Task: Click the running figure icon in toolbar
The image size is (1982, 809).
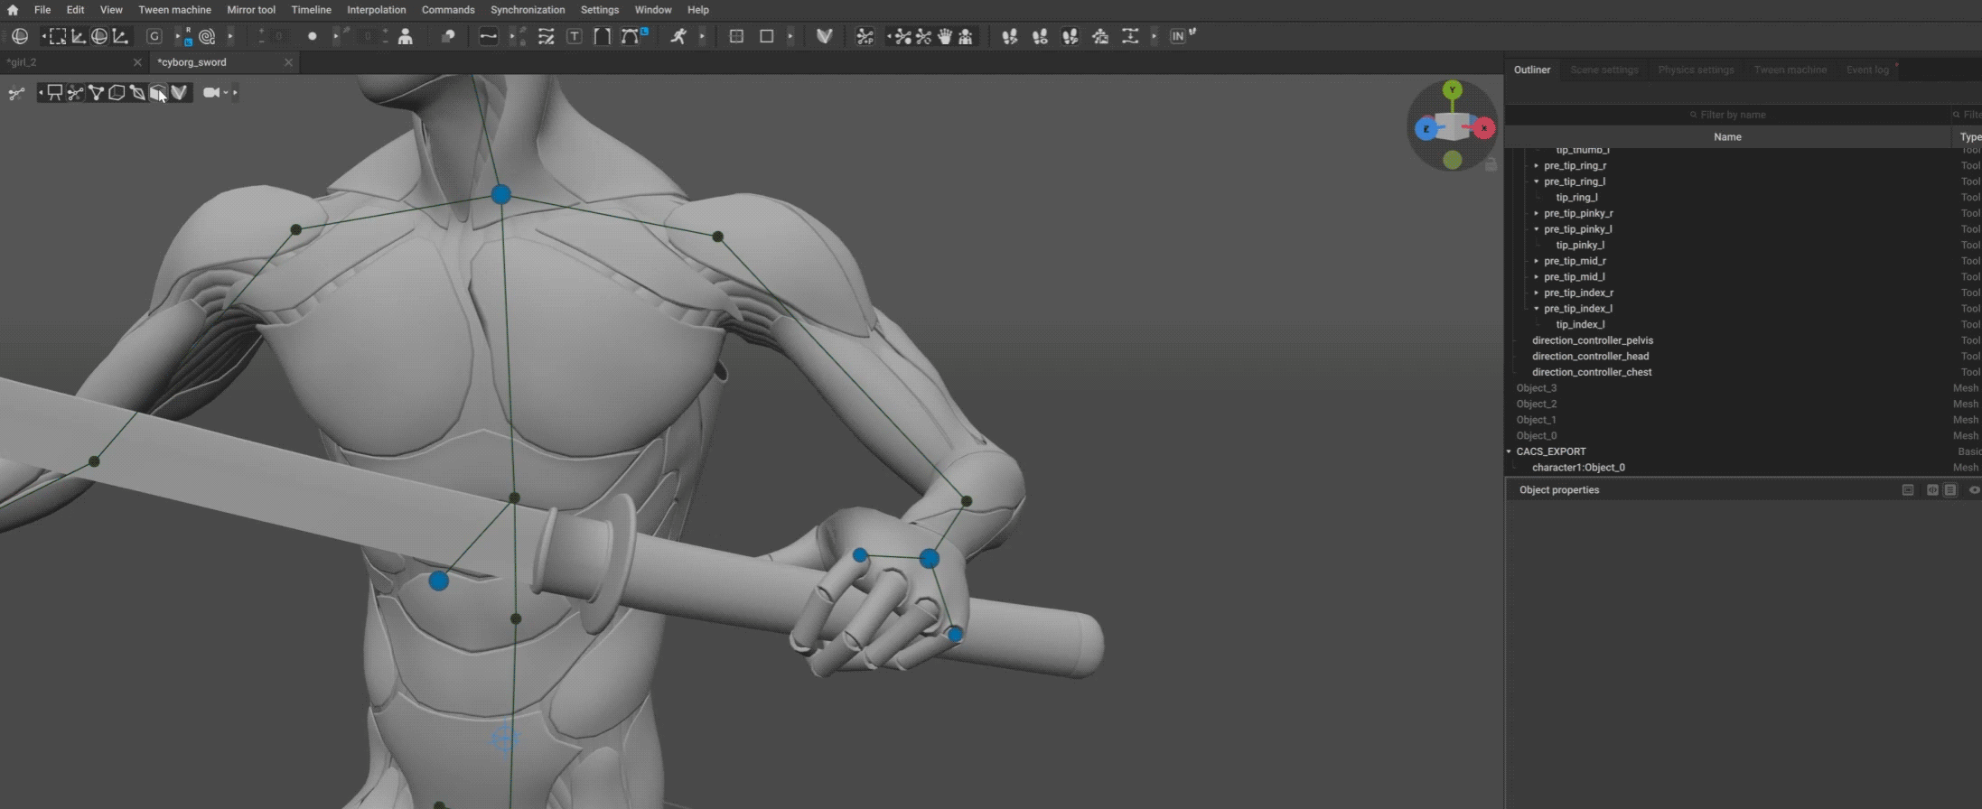Action: tap(678, 36)
